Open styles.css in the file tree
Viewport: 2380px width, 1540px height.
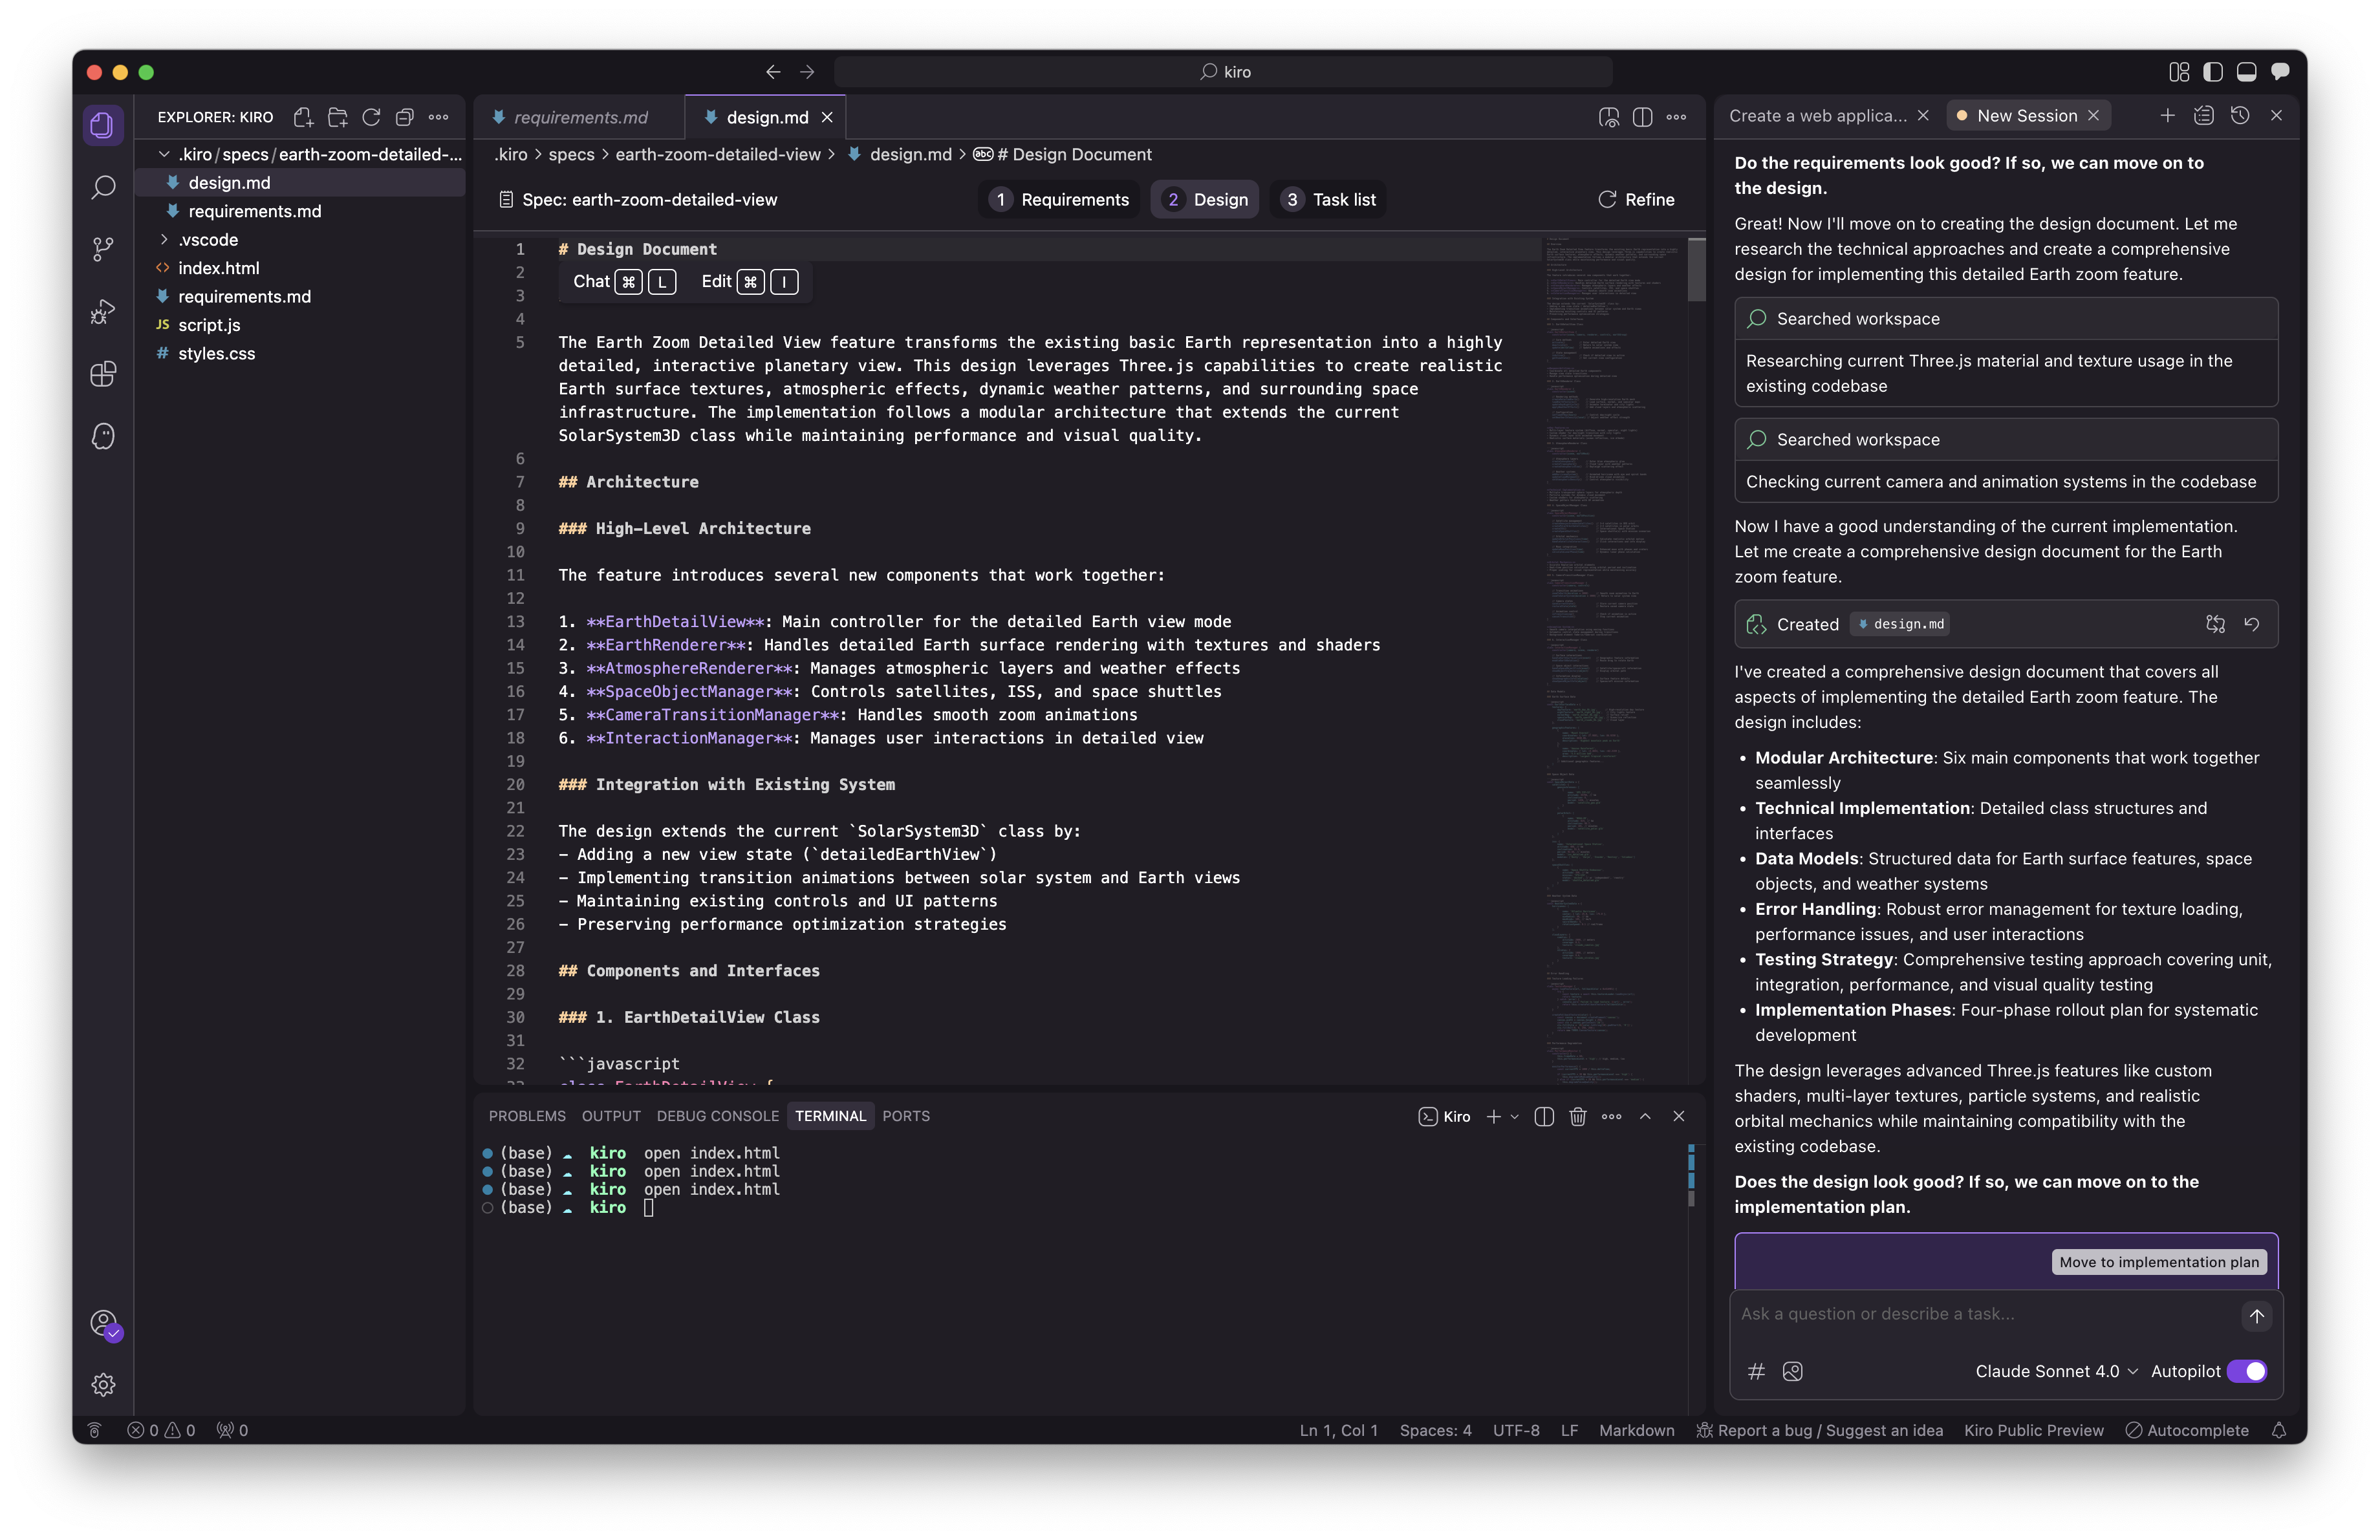pos(216,354)
